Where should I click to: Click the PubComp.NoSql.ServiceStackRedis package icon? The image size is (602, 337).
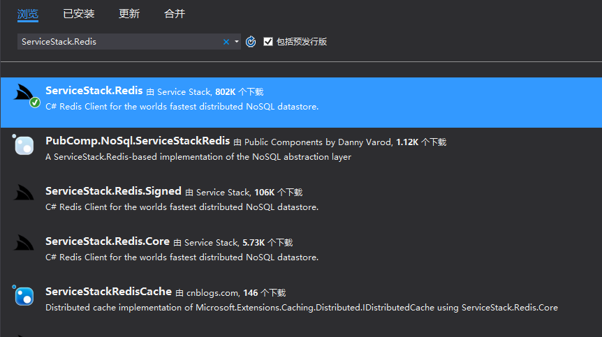[x=24, y=145]
